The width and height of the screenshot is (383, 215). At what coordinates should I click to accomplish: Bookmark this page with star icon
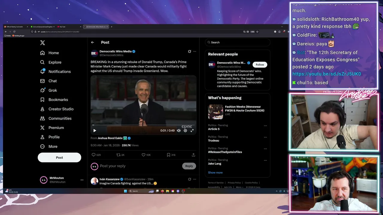tap(257, 32)
